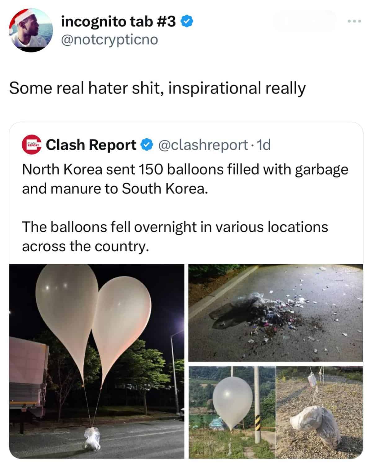Open the incognito tab #3 display name
This screenshot has width=372, height=466.
[x=118, y=21]
